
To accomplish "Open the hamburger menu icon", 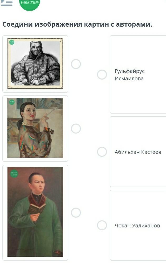I will [x=7, y=3].
